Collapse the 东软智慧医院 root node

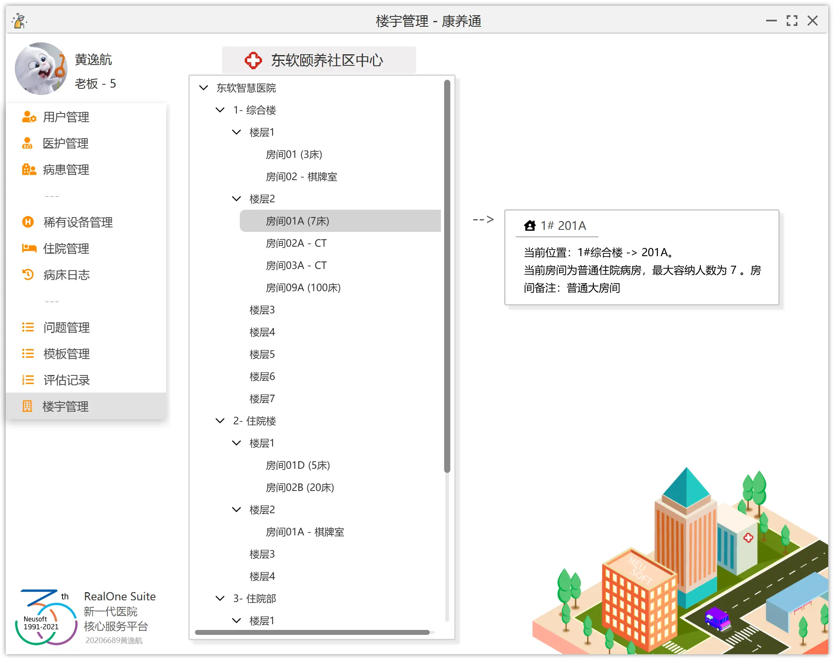(x=204, y=88)
